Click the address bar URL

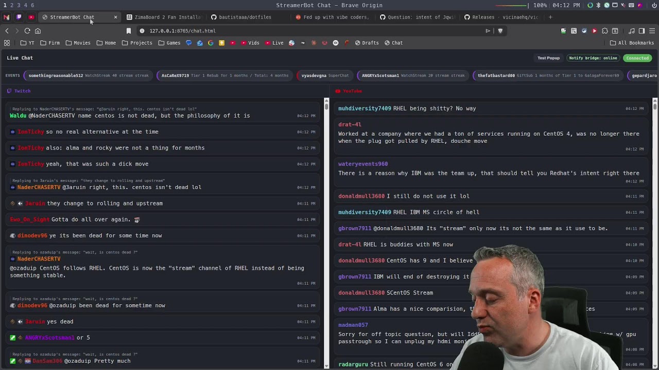tap(182, 31)
